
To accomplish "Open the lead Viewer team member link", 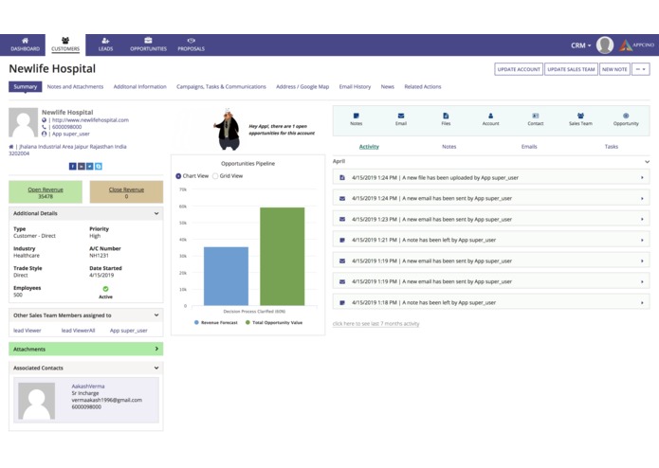I will (27, 331).
